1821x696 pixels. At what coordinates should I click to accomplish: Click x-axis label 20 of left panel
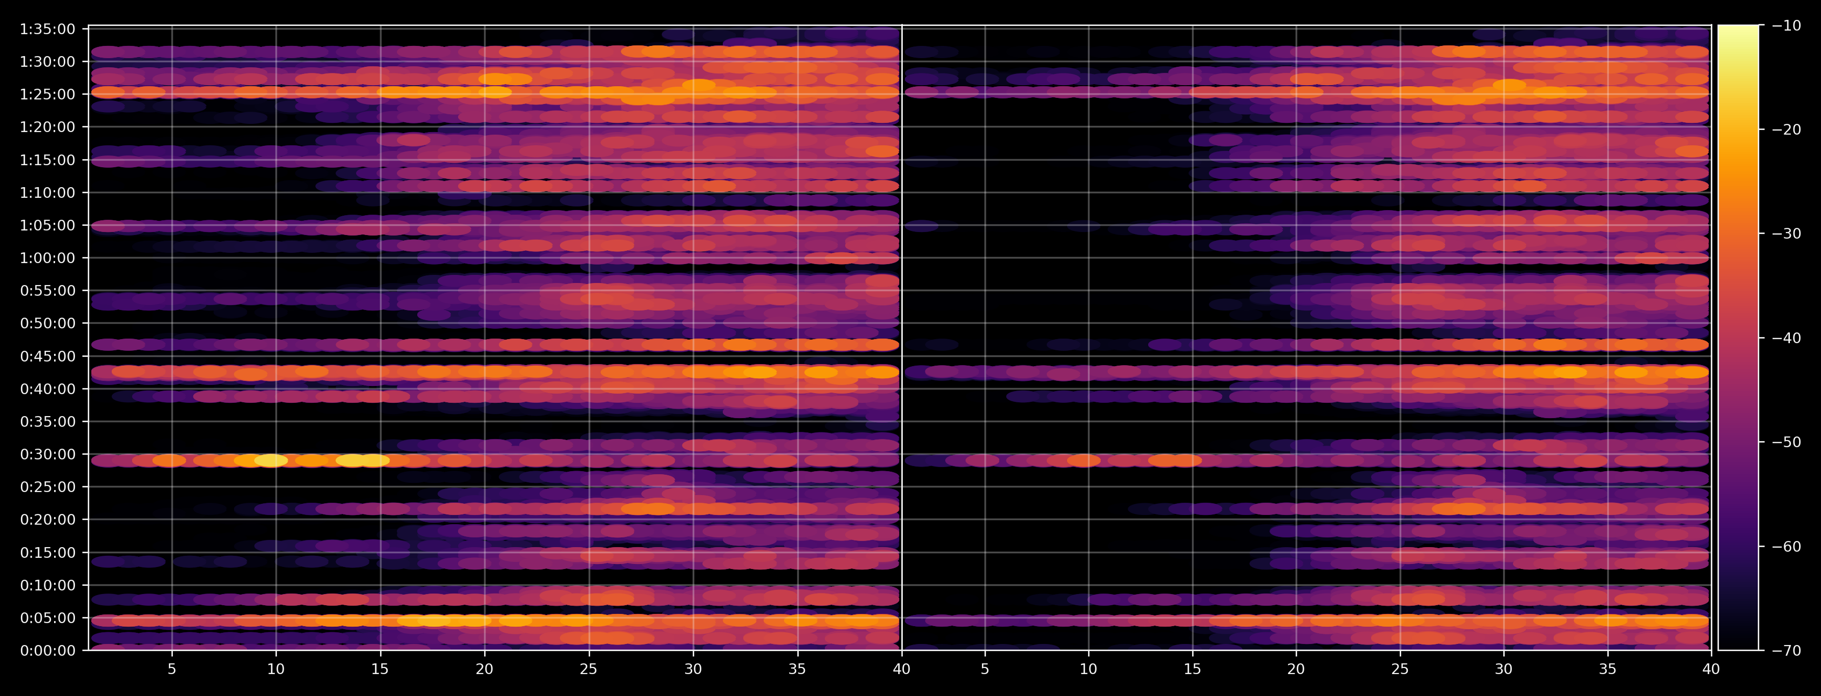484,668
